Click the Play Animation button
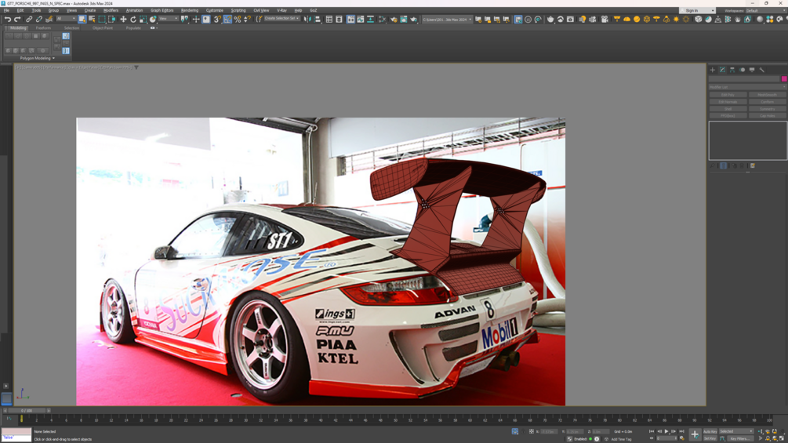This screenshot has height=443, width=788. tap(666, 431)
